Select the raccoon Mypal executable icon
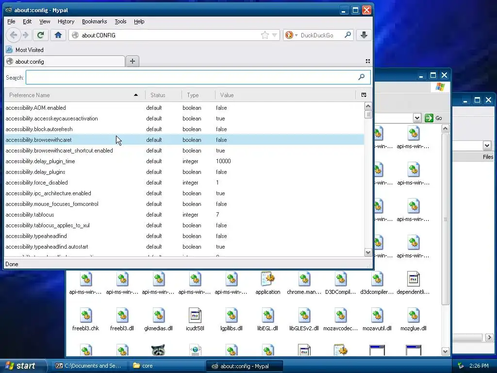The height and width of the screenshot is (373, 497). tap(158, 350)
